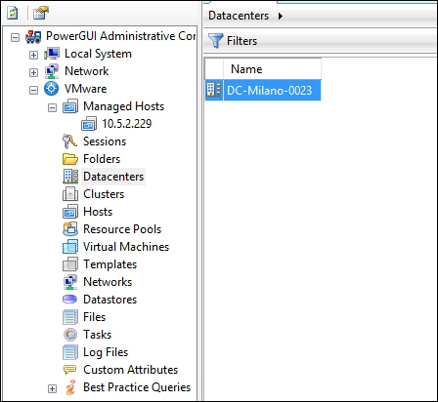This screenshot has width=438, height=402.
Task: Collapse the Managed Hosts node
Action: pyautogui.click(x=52, y=107)
